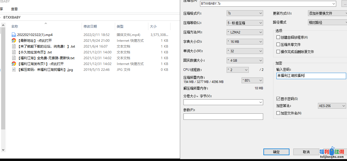Click the text document icon of 【福利江湖】全免费 file
This screenshot has height=161, width=347.
tap(14, 58)
